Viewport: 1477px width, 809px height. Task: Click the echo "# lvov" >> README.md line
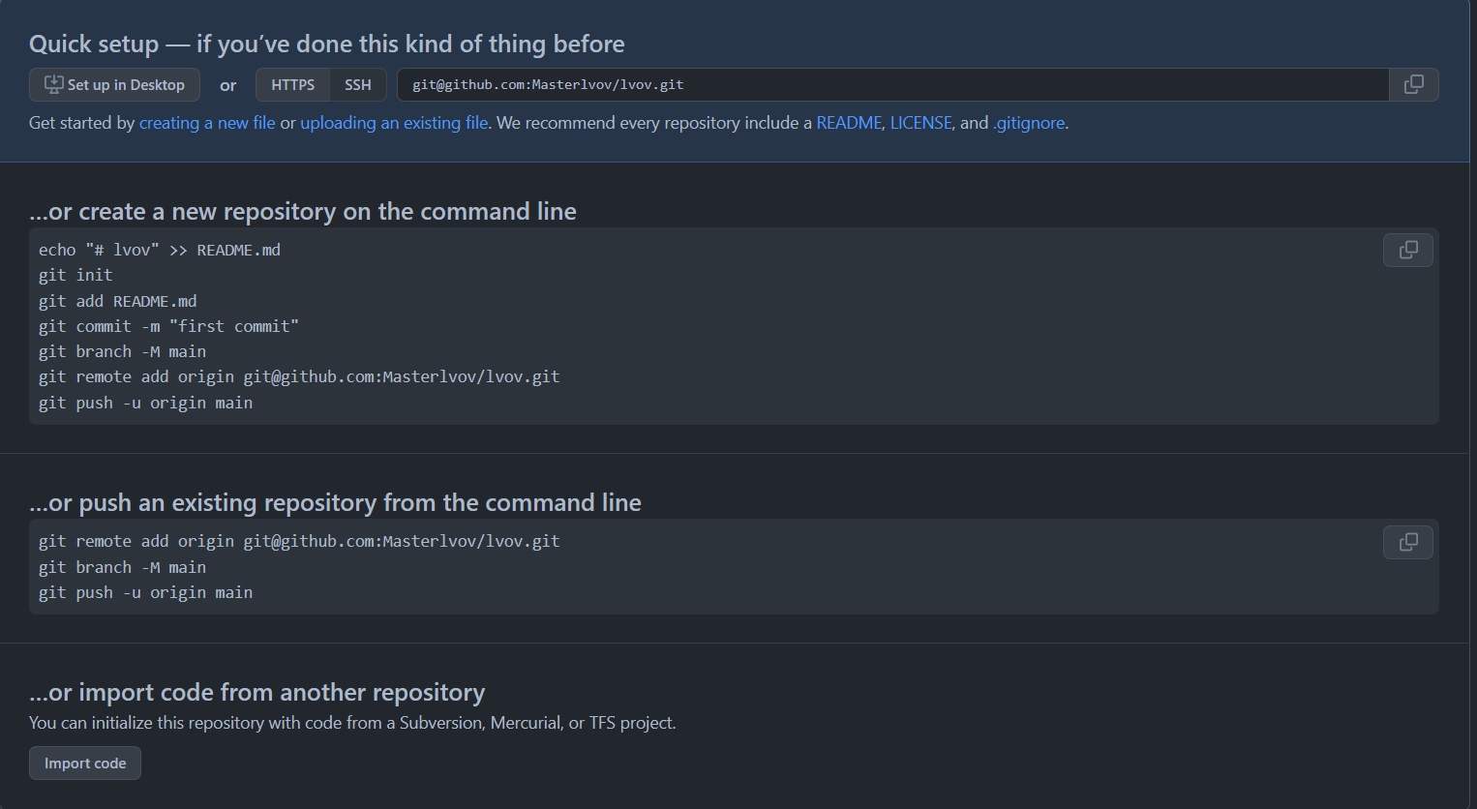click(160, 250)
